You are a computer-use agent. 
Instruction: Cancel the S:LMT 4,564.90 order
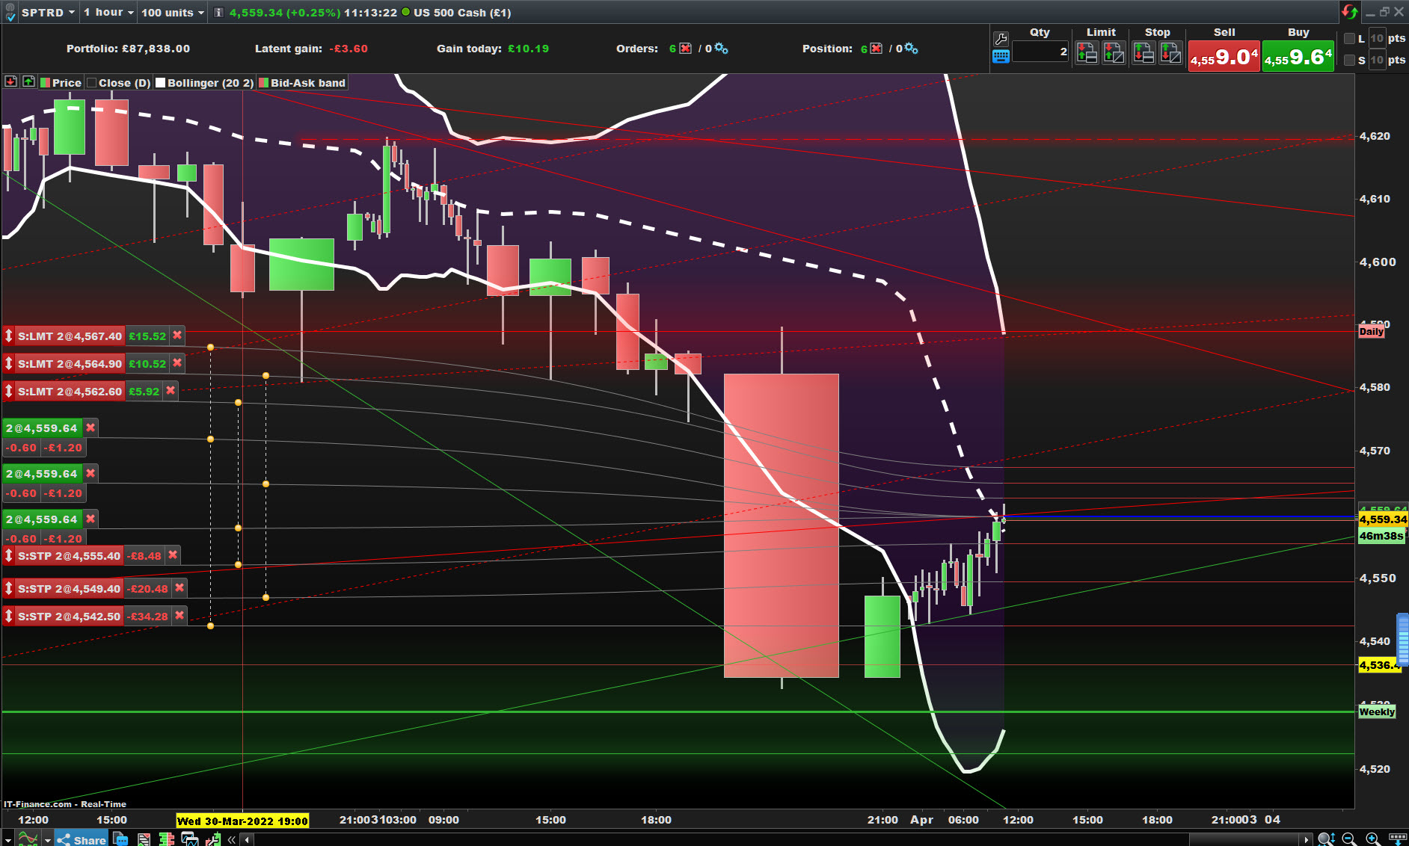177,363
